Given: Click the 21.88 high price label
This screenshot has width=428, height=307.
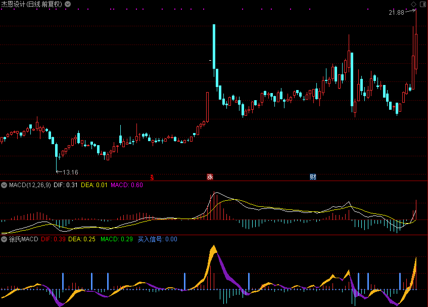Looking at the screenshot, I should tap(396, 13).
